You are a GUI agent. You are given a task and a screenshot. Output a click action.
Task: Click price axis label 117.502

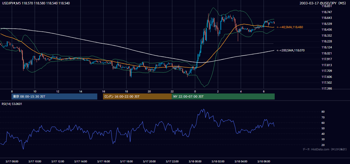pos(327,83)
